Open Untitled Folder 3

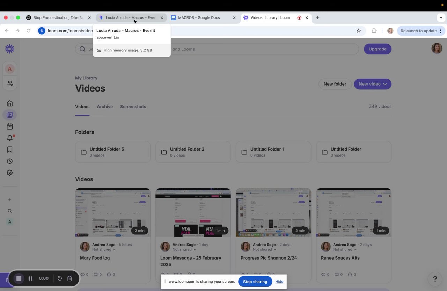(113, 152)
